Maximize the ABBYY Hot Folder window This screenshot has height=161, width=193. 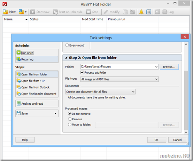[x=175, y=3]
